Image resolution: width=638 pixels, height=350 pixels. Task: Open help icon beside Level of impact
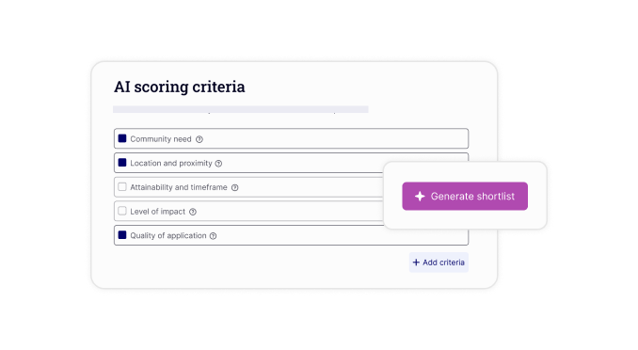pos(193,212)
